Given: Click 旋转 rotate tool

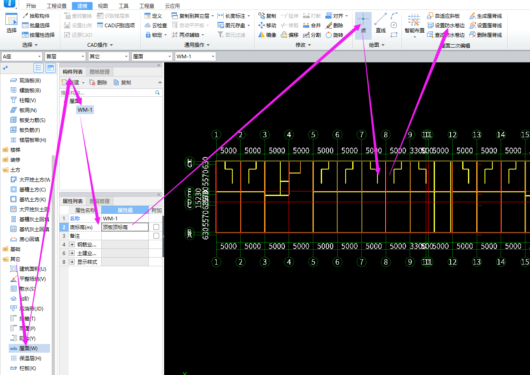Looking at the screenshot, I should pyautogui.click(x=334, y=35).
